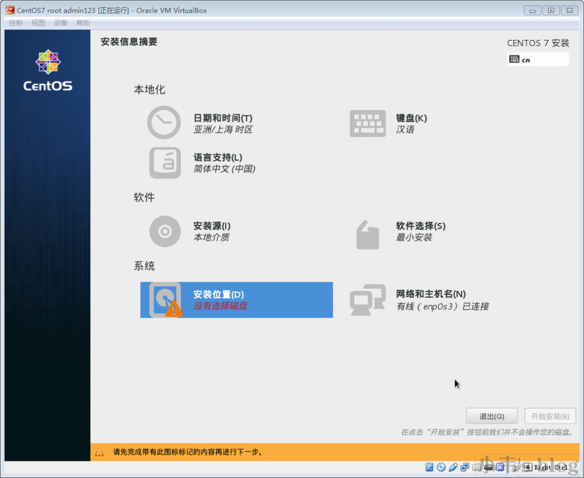Click the 没有选择磁盘 warning text
584x478 pixels.
220,306
